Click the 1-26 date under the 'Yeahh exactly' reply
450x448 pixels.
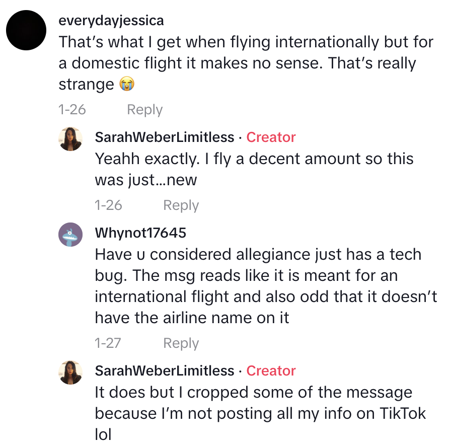pos(108,205)
